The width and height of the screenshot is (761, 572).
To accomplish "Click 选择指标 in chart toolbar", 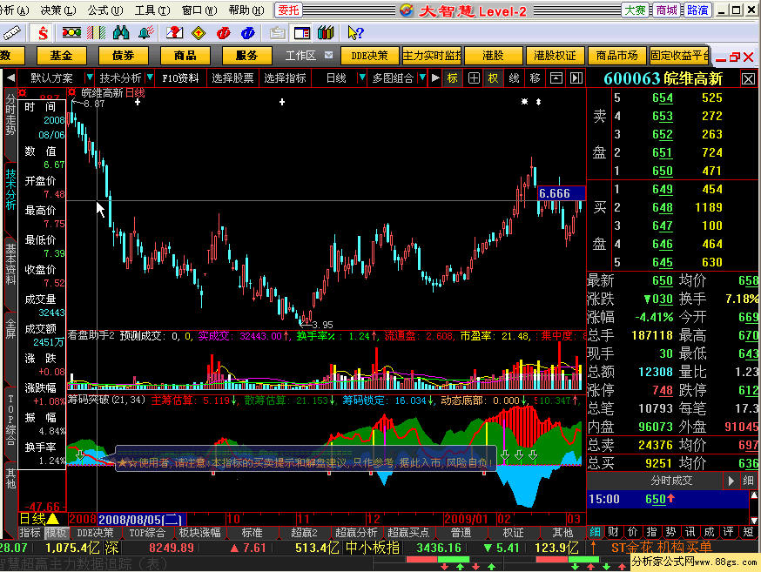I will [286, 78].
